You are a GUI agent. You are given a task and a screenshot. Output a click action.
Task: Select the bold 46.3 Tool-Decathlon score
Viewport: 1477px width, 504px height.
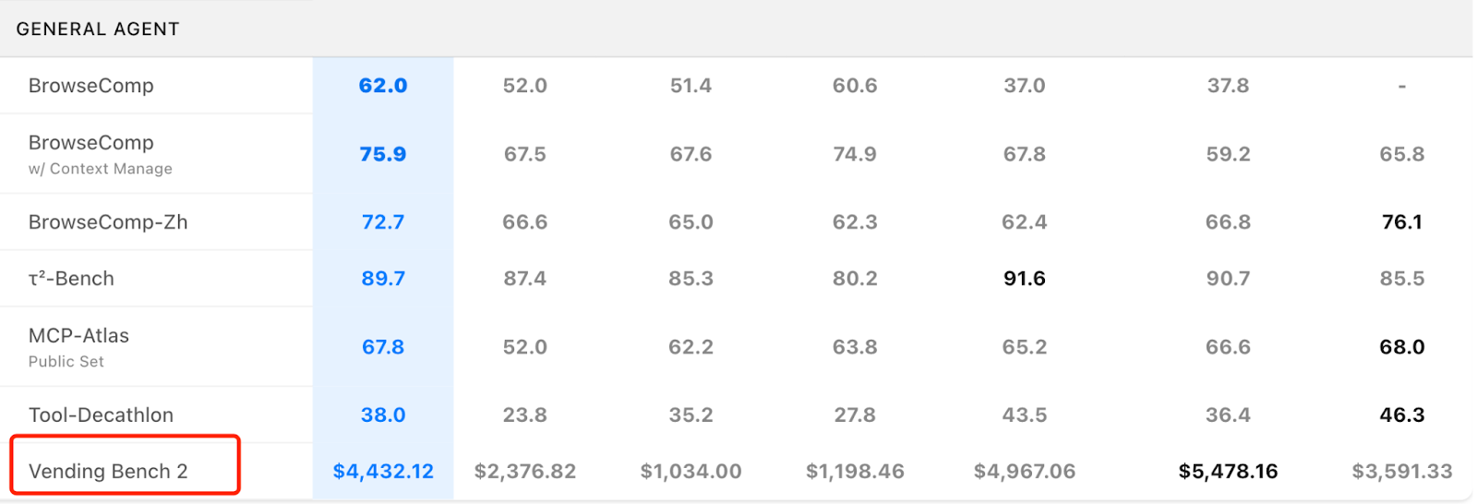[x=1401, y=415]
